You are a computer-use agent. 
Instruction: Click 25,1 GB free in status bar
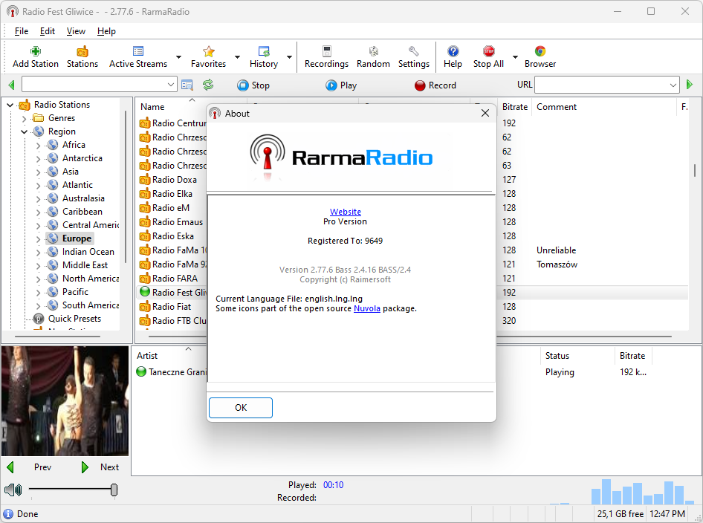click(620, 513)
